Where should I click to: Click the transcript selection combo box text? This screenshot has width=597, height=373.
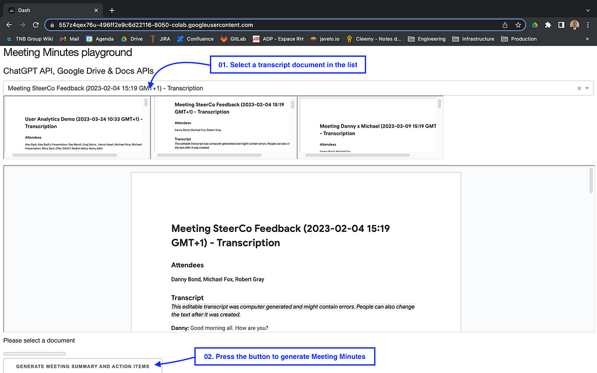(x=106, y=89)
